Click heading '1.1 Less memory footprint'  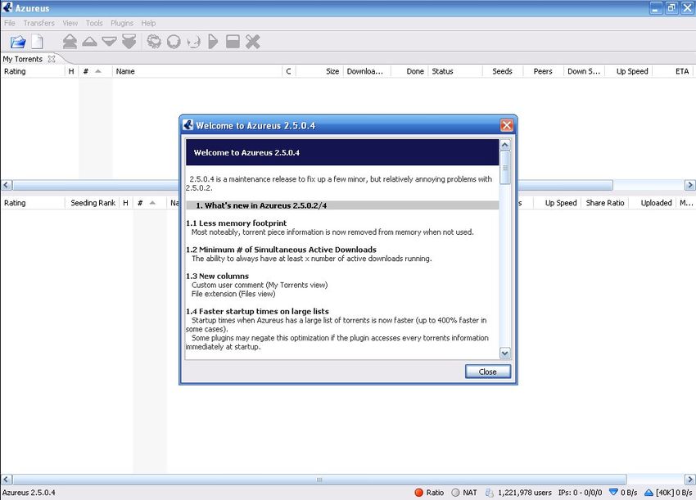point(236,223)
